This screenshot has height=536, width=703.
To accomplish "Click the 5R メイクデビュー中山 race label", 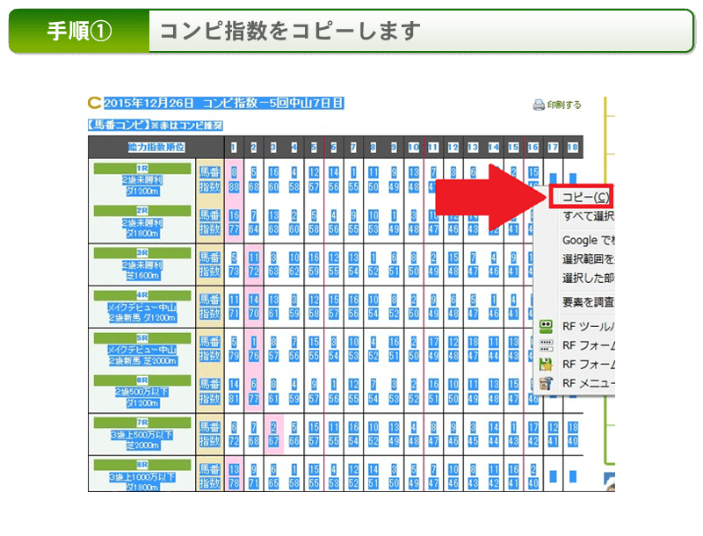I will [142, 337].
